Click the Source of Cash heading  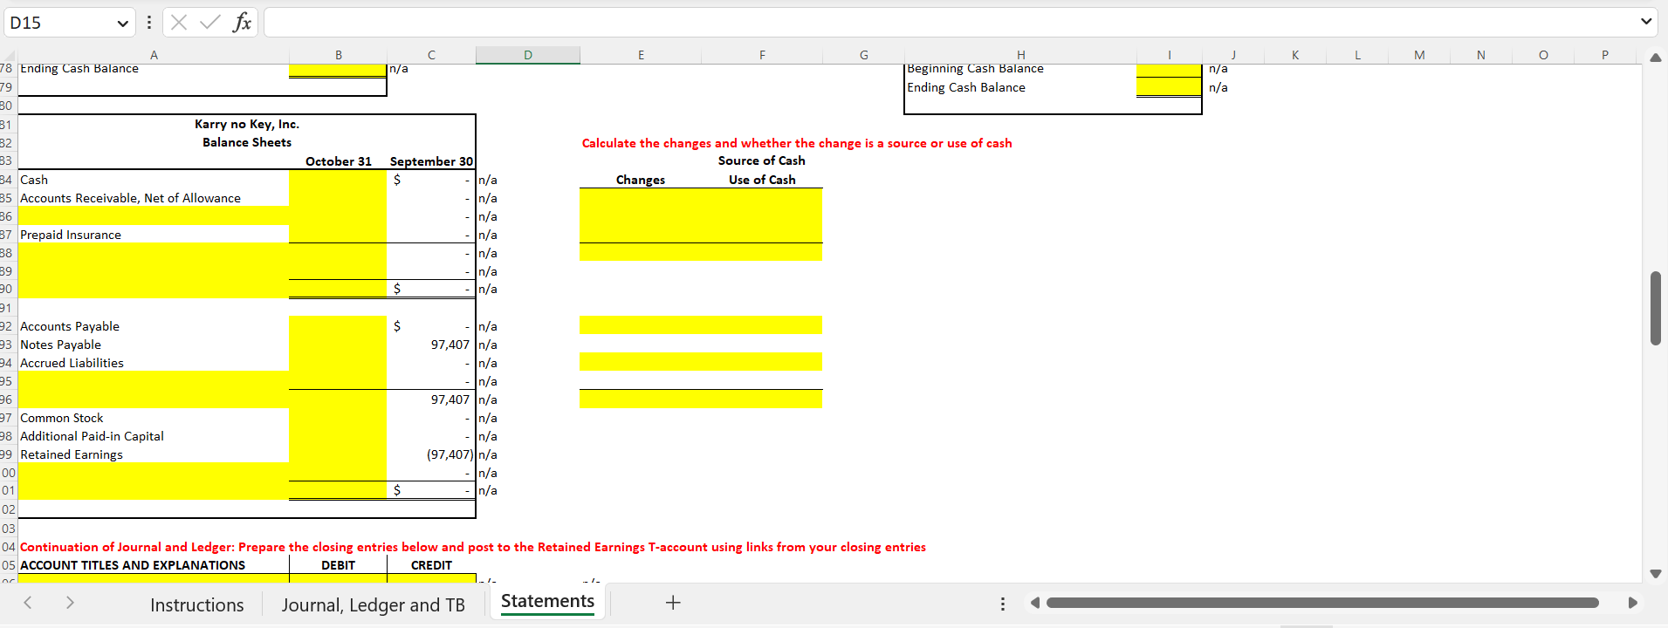[762, 160]
